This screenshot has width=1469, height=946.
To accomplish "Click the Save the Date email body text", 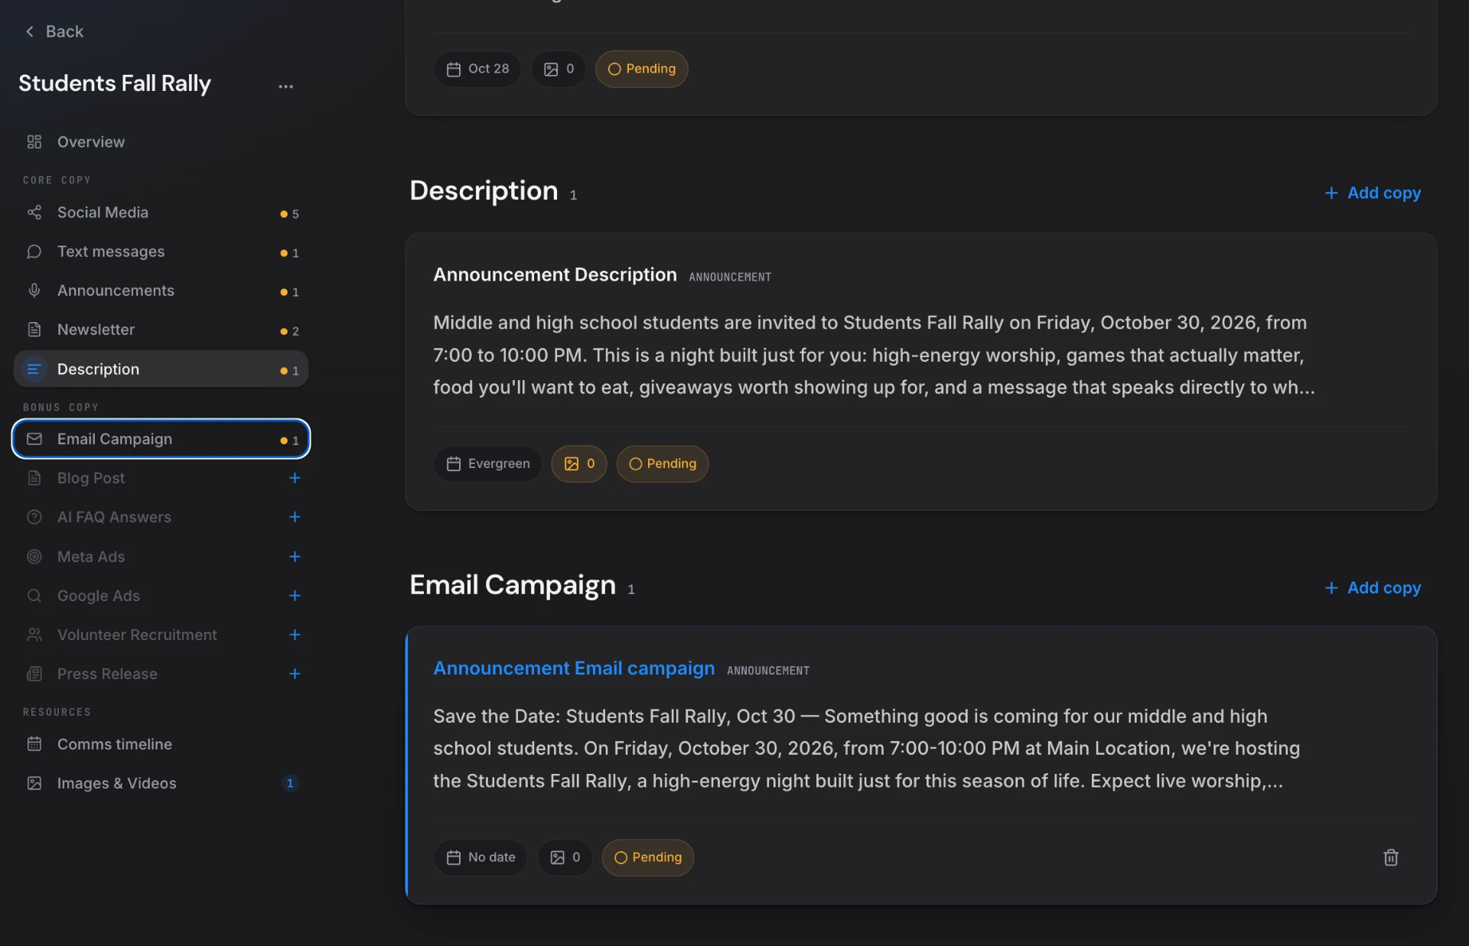I will (866, 749).
